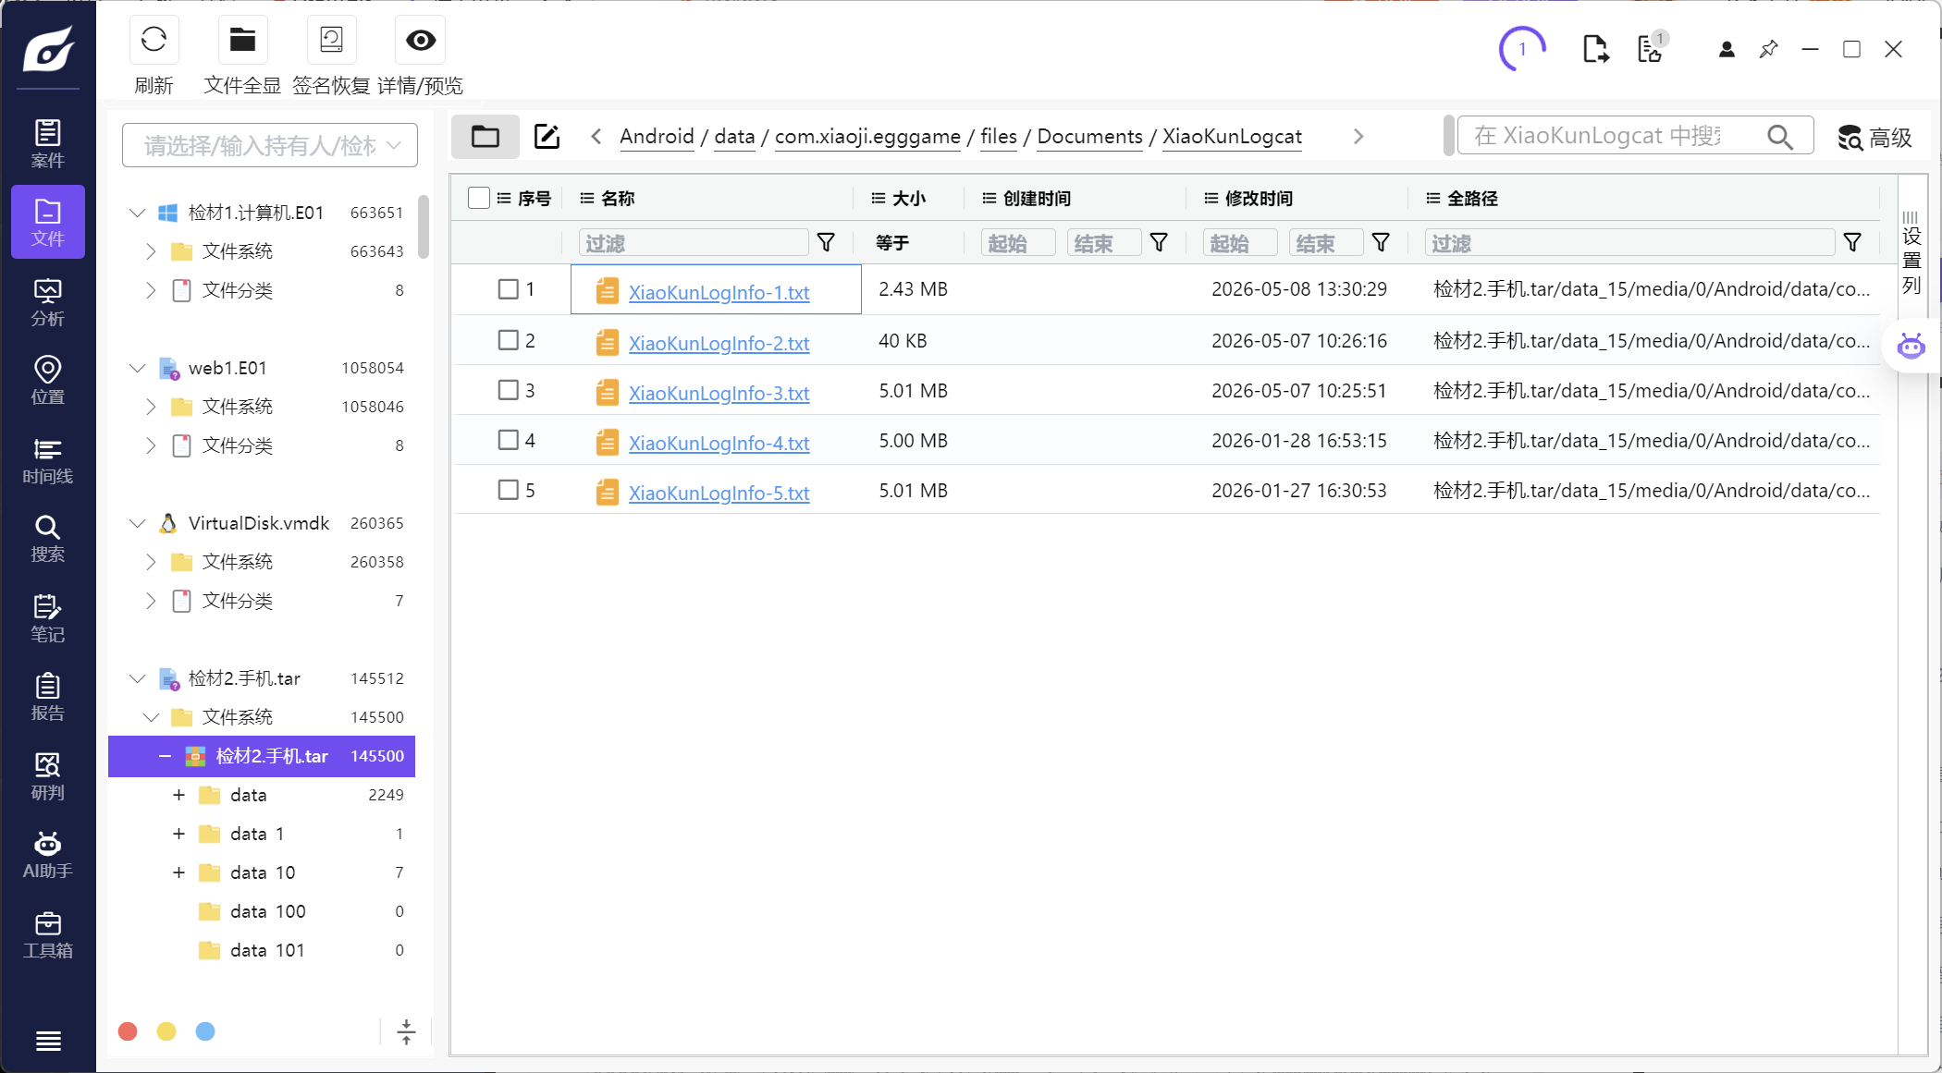The image size is (1942, 1073).
Task: Click the 名称 column header menu
Action: tap(586, 198)
